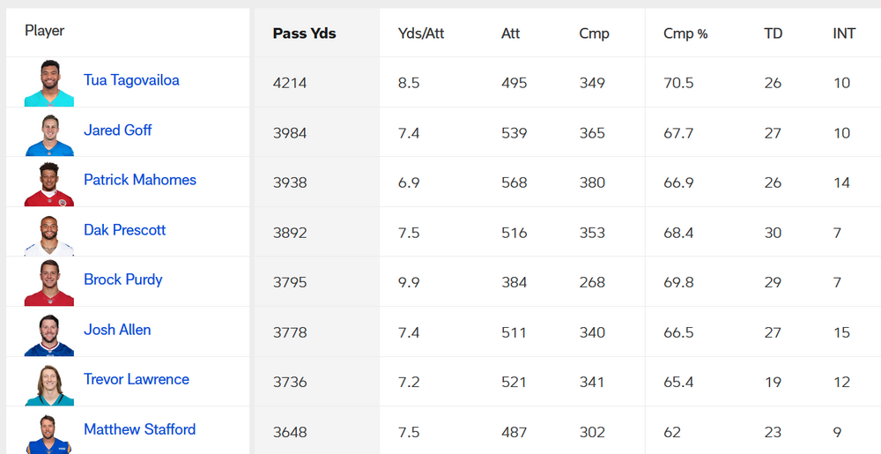The height and width of the screenshot is (454, 881).
Task: Select Trevor Lawrence's headshot image
Action: [x=48, y=381]
